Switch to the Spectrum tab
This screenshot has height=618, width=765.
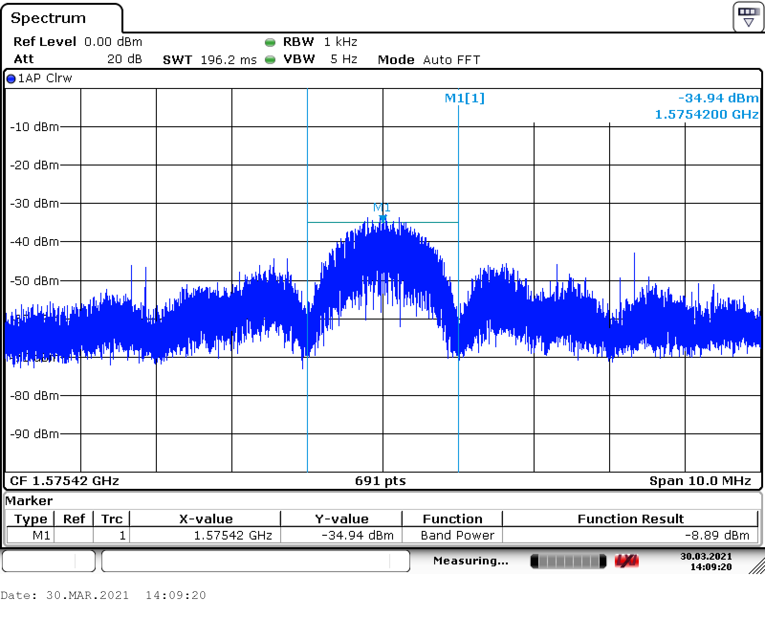pos(48,18)
